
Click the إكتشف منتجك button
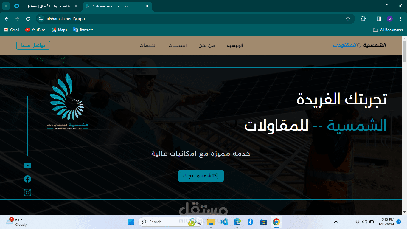(x=201, y=176)
